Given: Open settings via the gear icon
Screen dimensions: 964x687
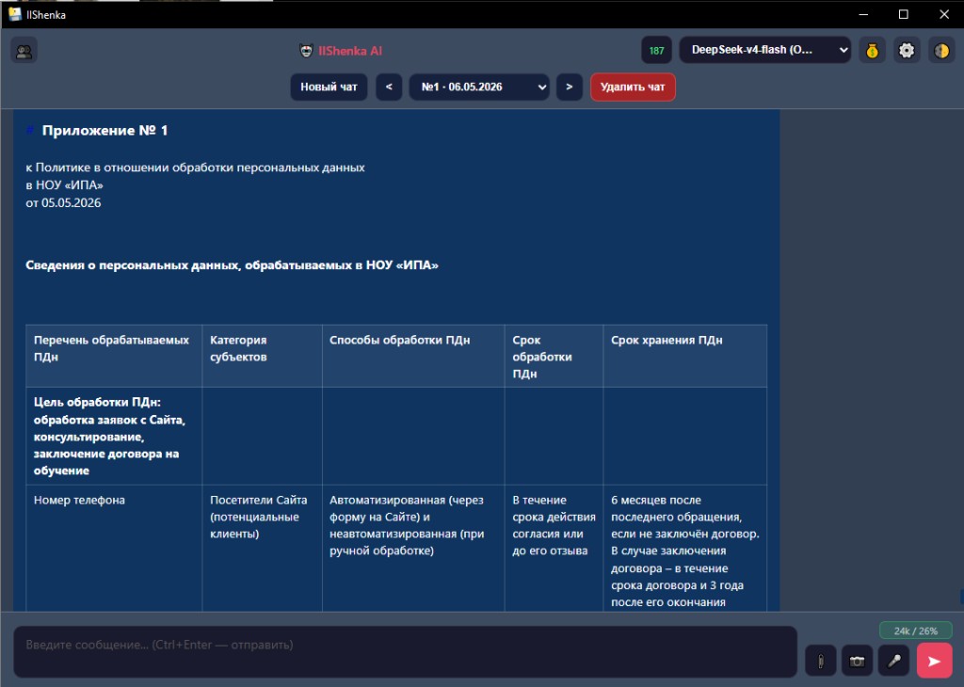Looking at the screenshot, I should [x=907, y=51].
